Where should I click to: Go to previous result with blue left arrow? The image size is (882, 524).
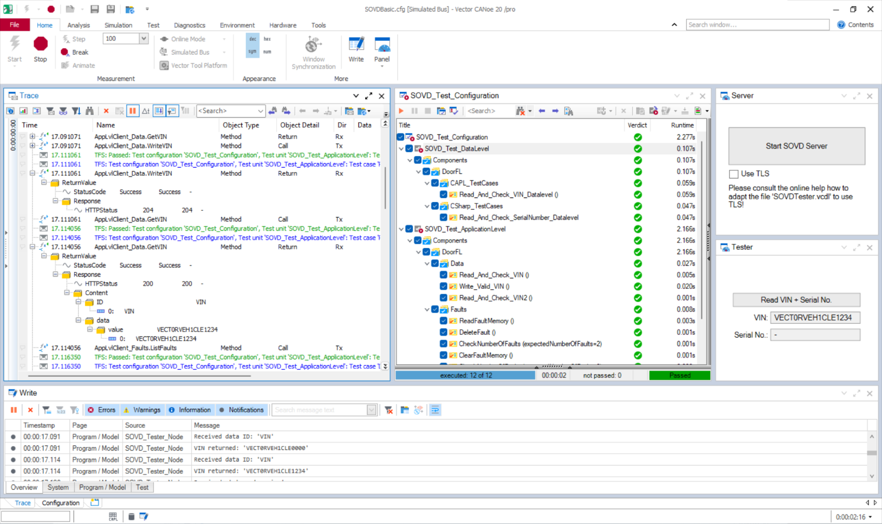pos(542,111)
